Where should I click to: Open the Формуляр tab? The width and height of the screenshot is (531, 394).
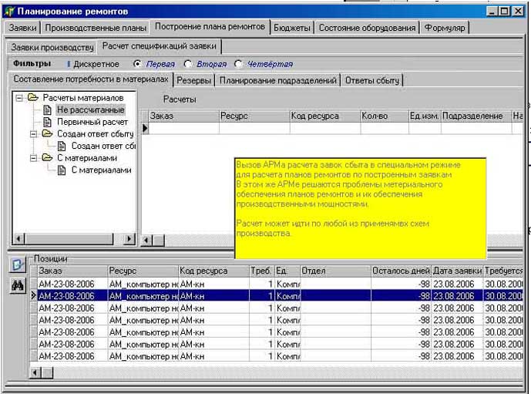pyautogui.click(x=445, y=28)
